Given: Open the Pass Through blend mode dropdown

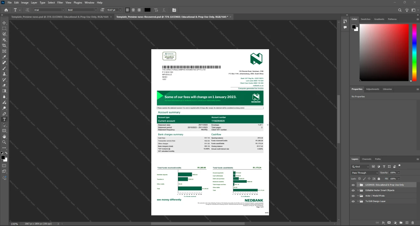Looking at the screenshot, I should [365, 173].
